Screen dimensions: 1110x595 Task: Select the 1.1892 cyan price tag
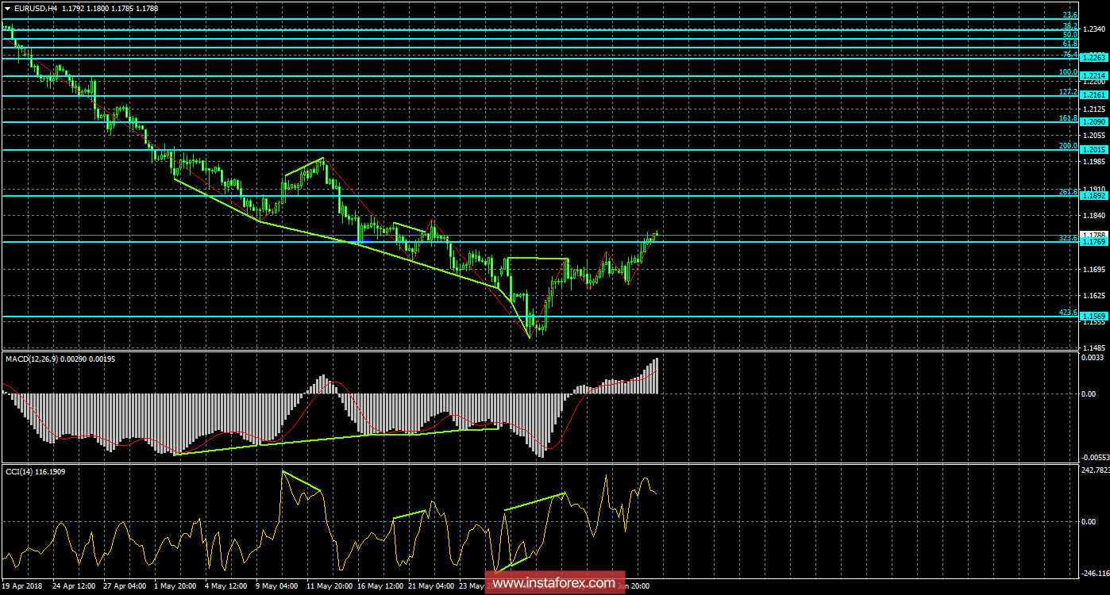1094,196
